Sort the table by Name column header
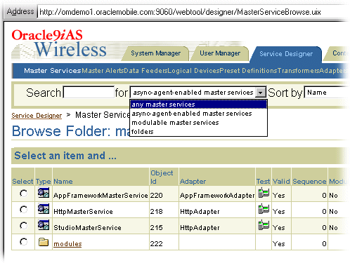This screenshot has width=350, height=263. coord(63,182)
